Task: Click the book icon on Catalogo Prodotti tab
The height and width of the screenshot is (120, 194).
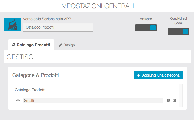Action: click(14, 45)
